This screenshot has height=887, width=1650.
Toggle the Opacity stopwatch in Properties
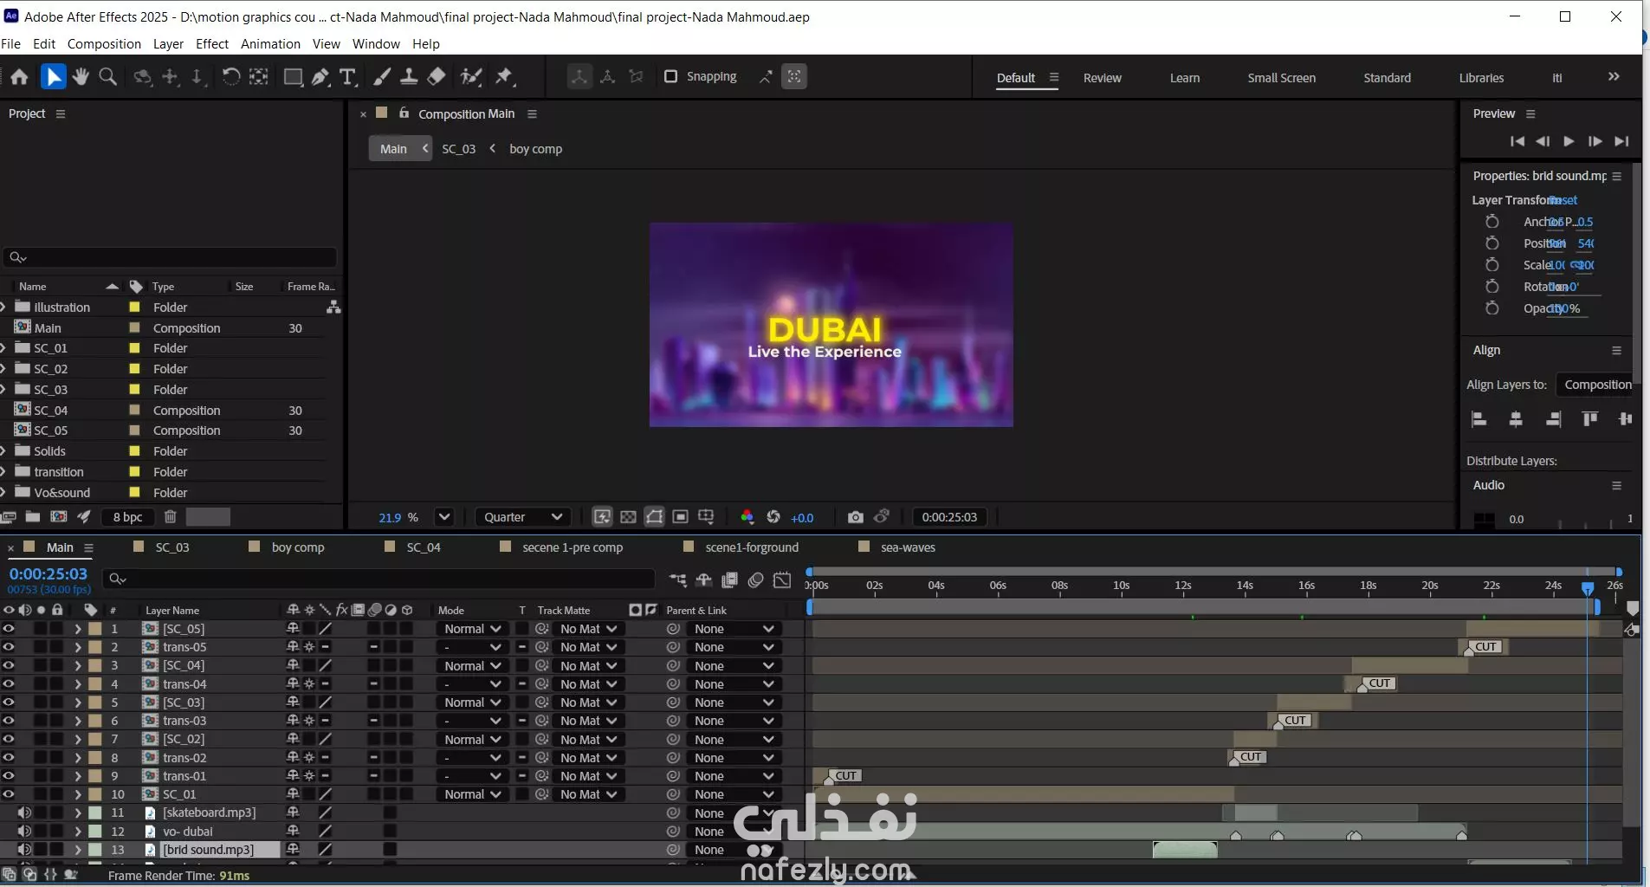(x=1491, y=308)
